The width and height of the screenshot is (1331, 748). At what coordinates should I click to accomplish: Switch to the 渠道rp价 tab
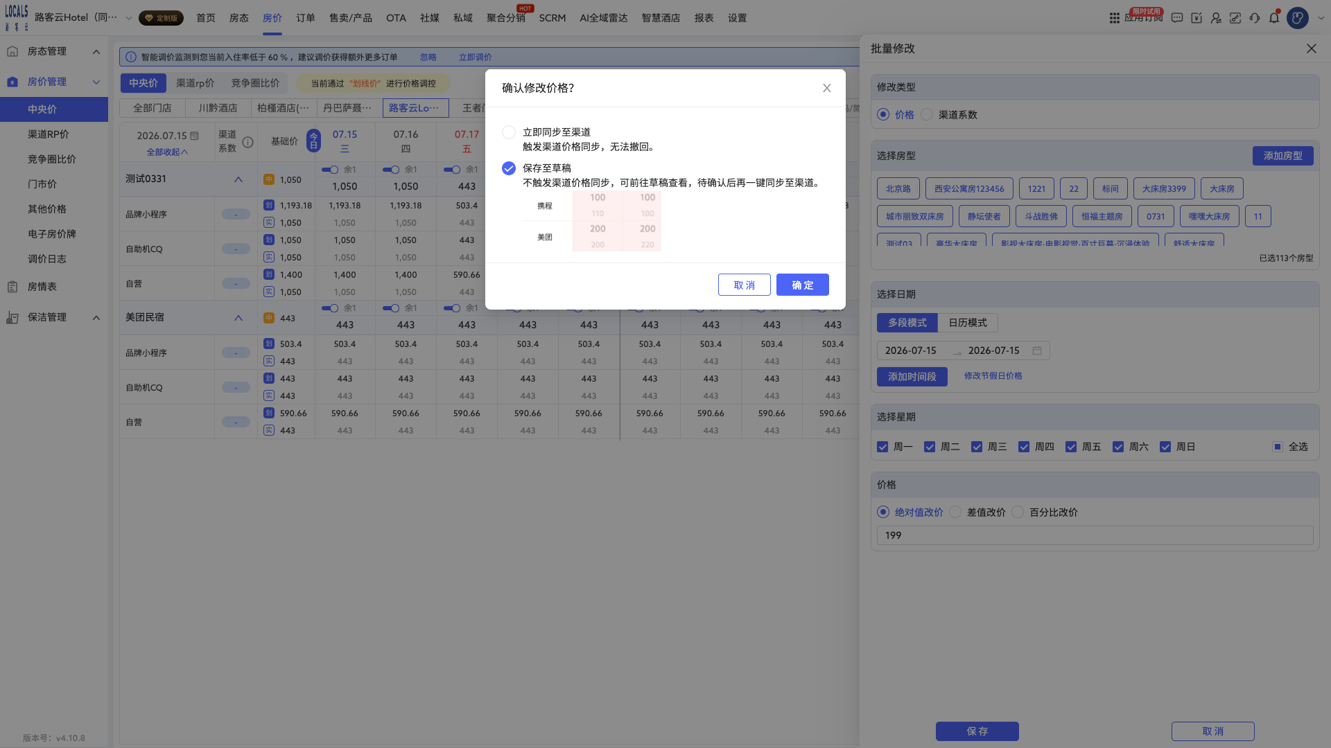195,83
